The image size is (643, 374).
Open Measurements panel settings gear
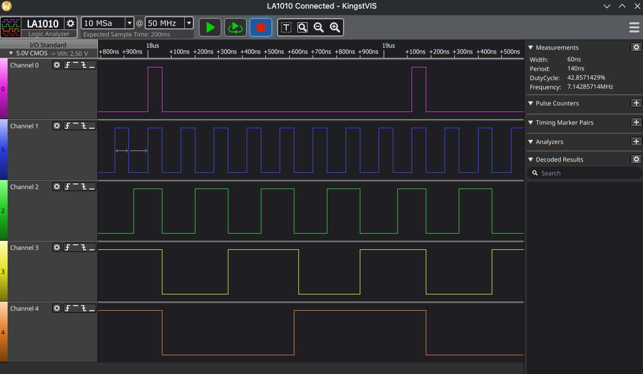(636, 47)
